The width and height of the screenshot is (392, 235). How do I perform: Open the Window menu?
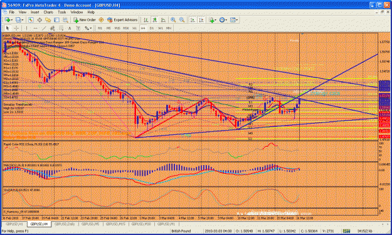coord(77,12)
